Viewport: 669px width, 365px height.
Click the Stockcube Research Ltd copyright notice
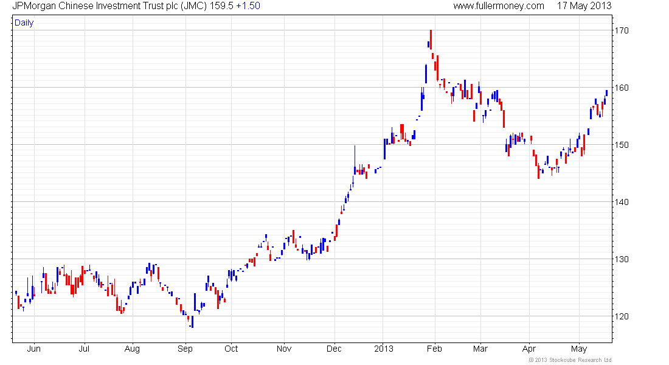pyautogui.click(x=570, y=360)
